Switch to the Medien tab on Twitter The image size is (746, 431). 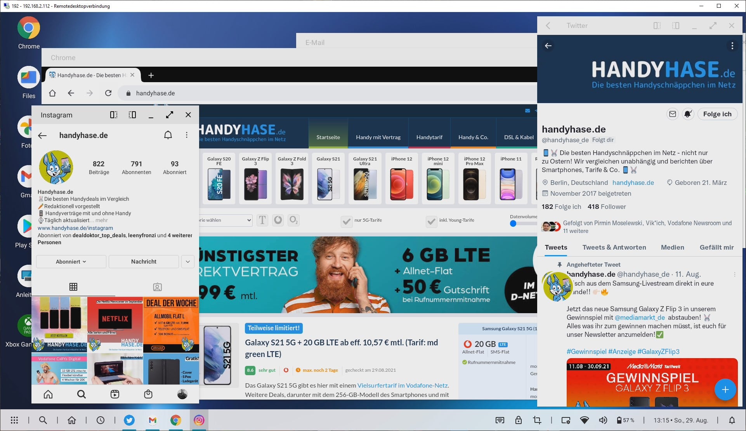pyautogui.click(x=673, y=247)
